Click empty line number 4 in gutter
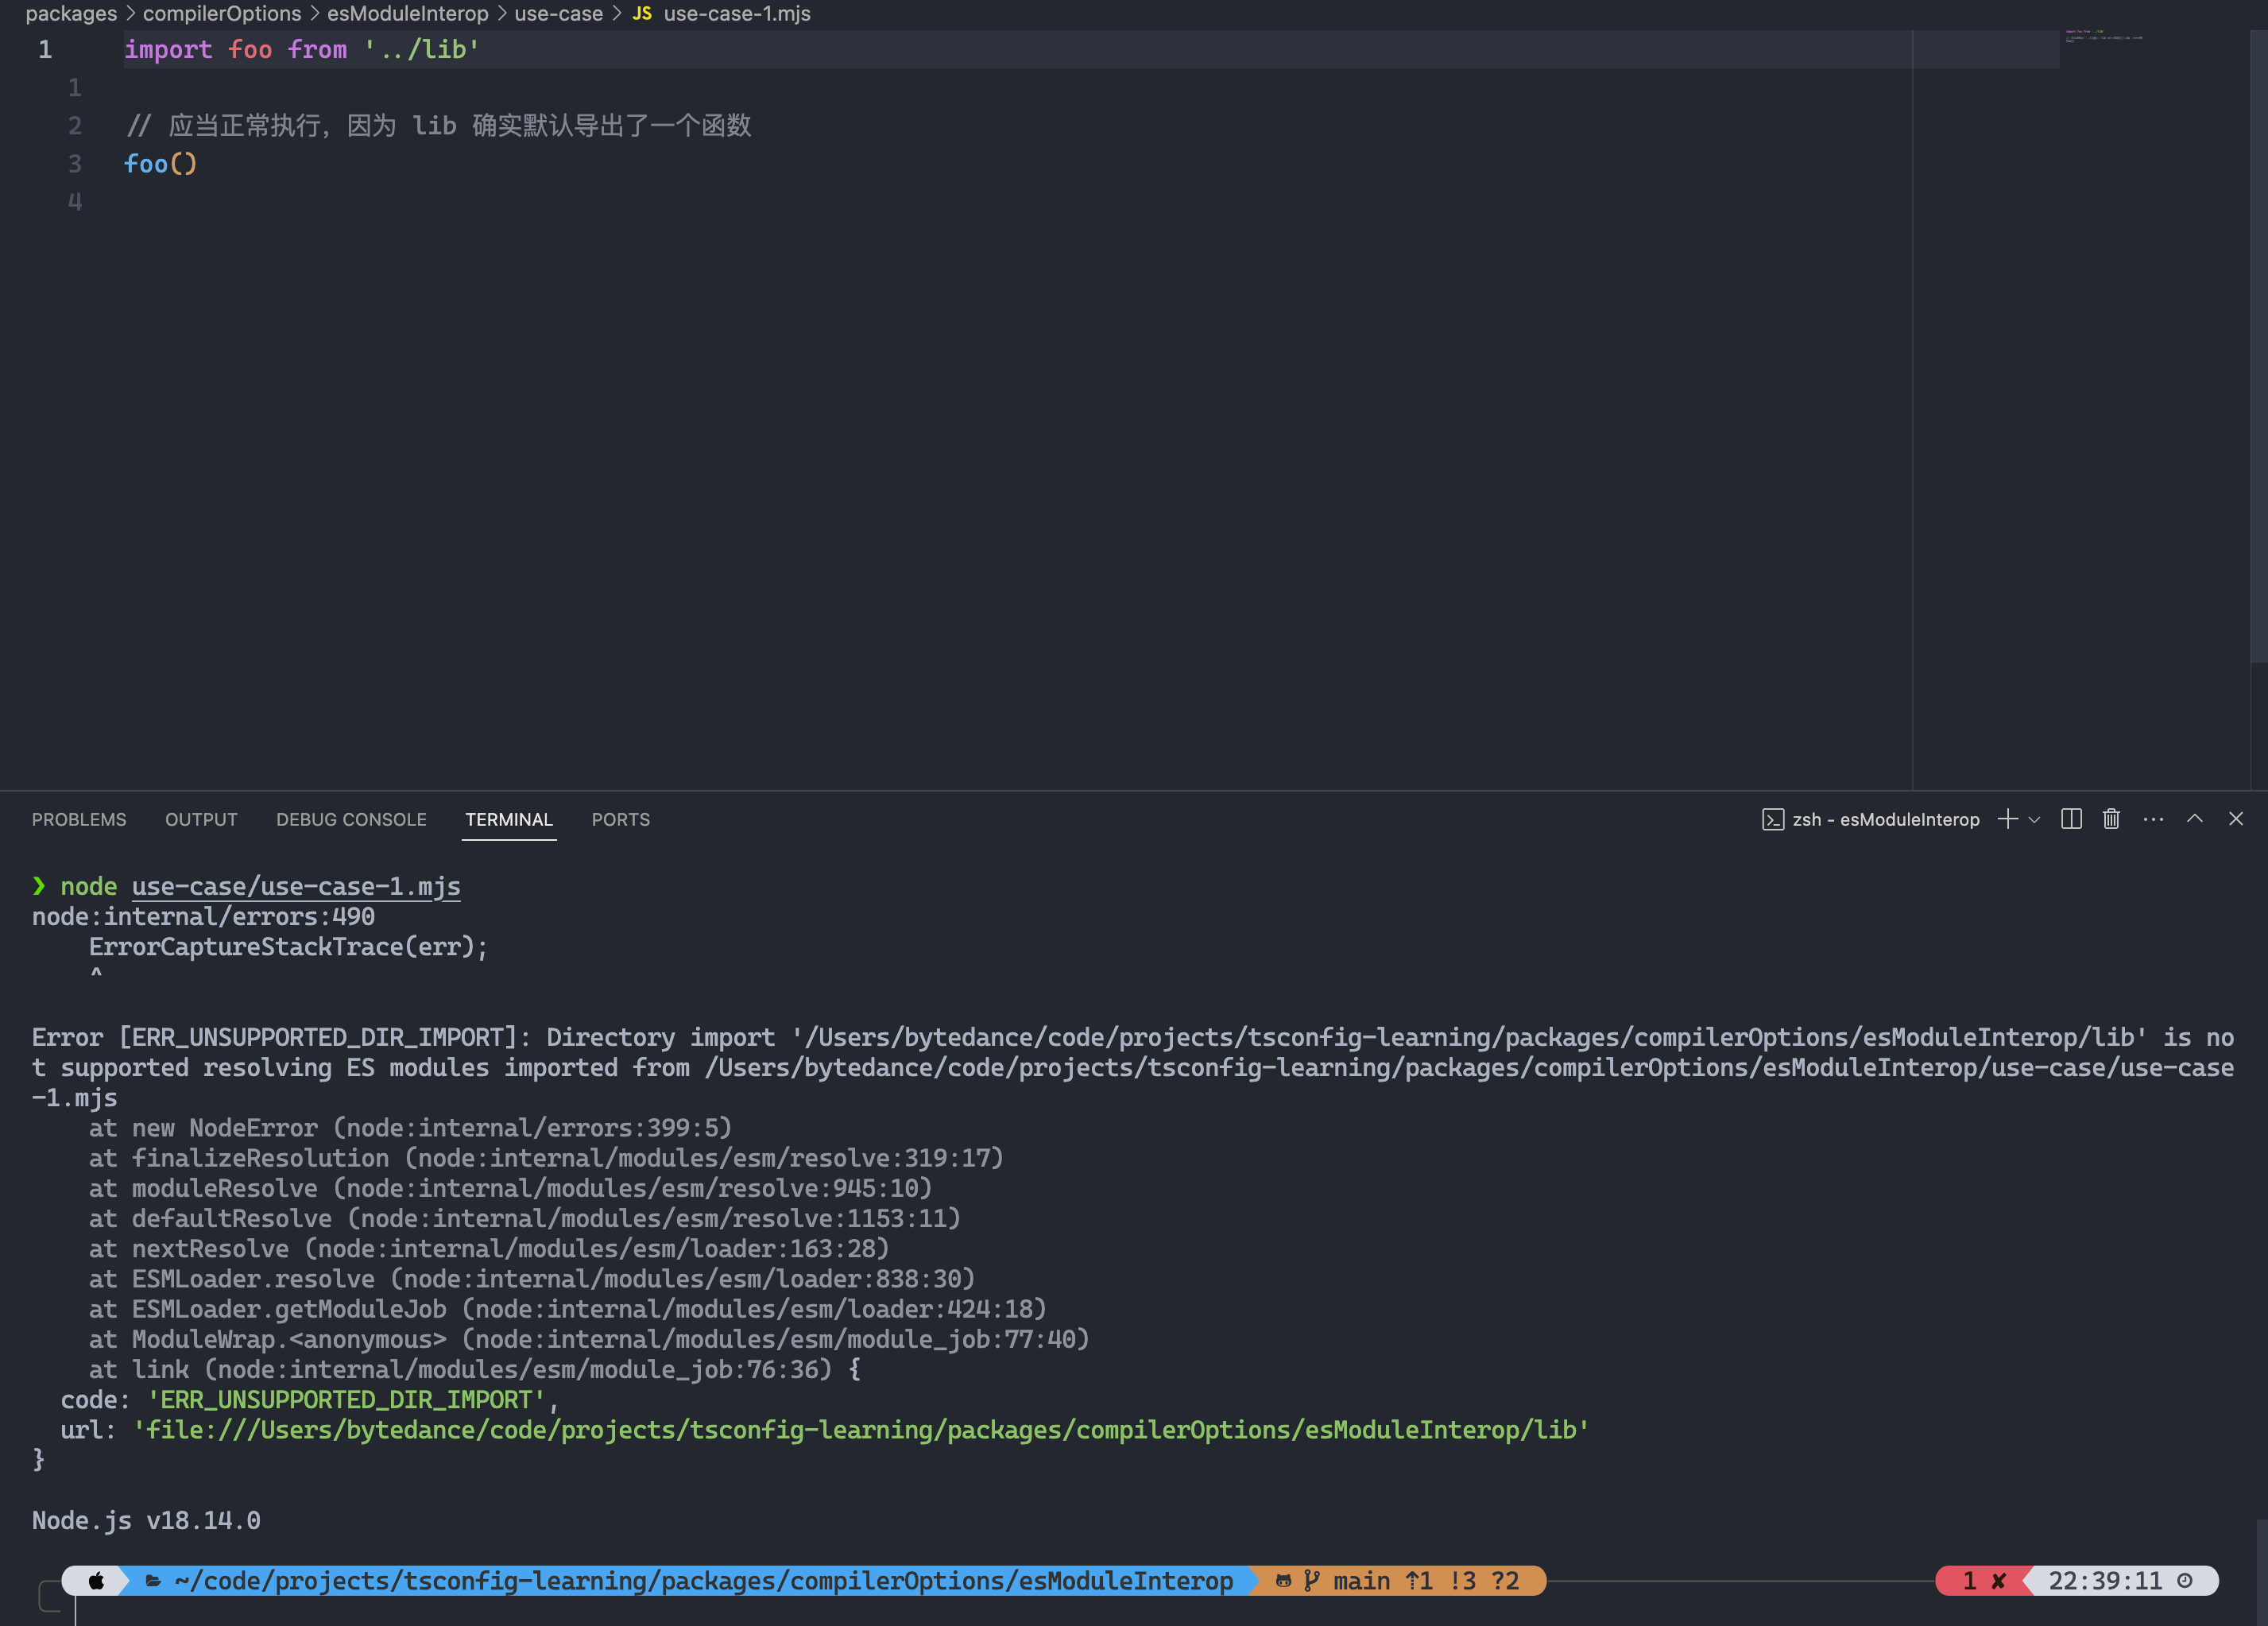The width and height of the screenshot is (2268, 1626). click(x=74, y=201)
